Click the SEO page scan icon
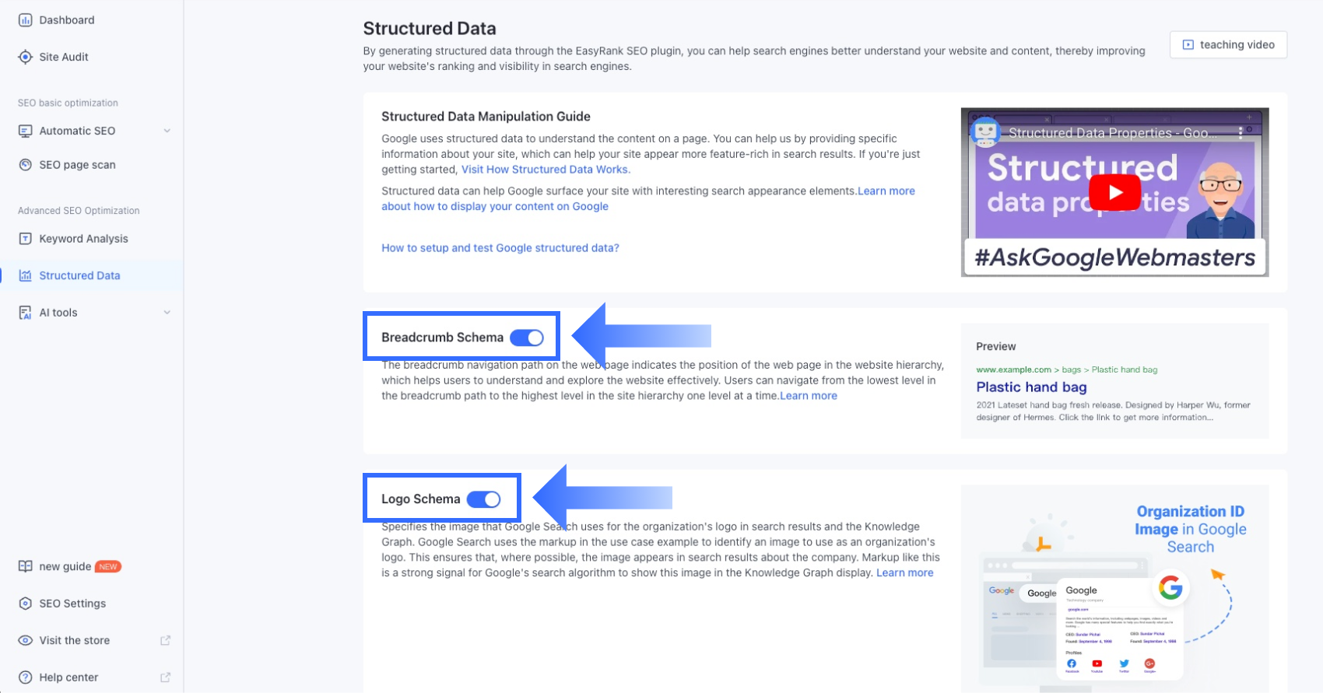 [25, 165]
